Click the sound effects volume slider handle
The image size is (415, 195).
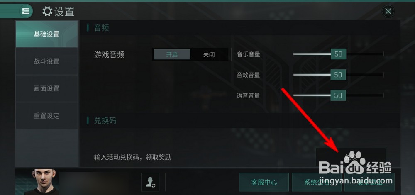pos(338,75)
